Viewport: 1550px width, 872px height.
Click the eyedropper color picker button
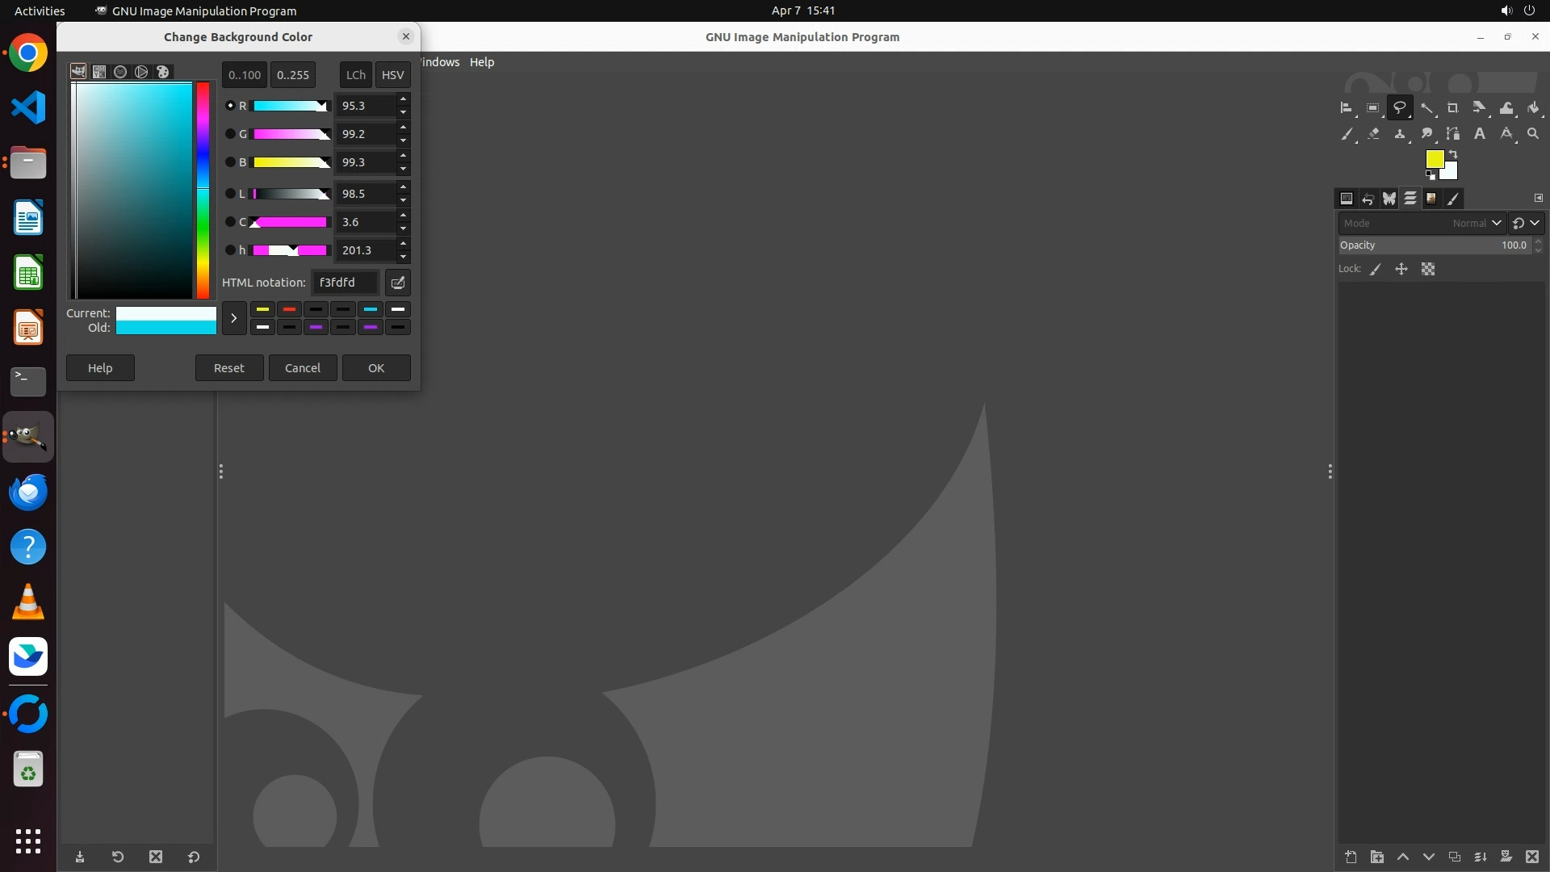[398, 283]
